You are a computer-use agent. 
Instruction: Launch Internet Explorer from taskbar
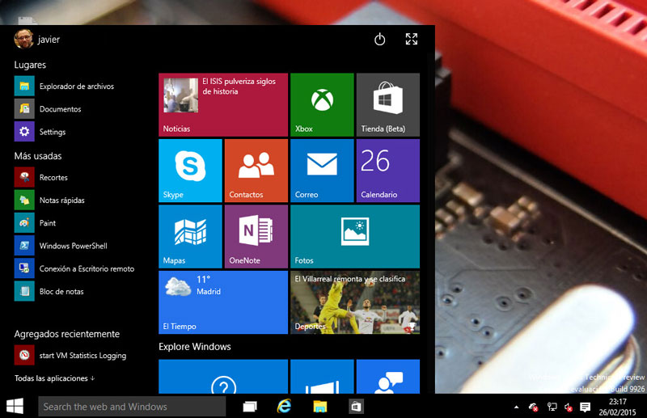click(284, 407)
